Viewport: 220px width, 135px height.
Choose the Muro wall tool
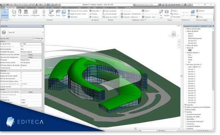pyautogui.click(x=14, y=13)
